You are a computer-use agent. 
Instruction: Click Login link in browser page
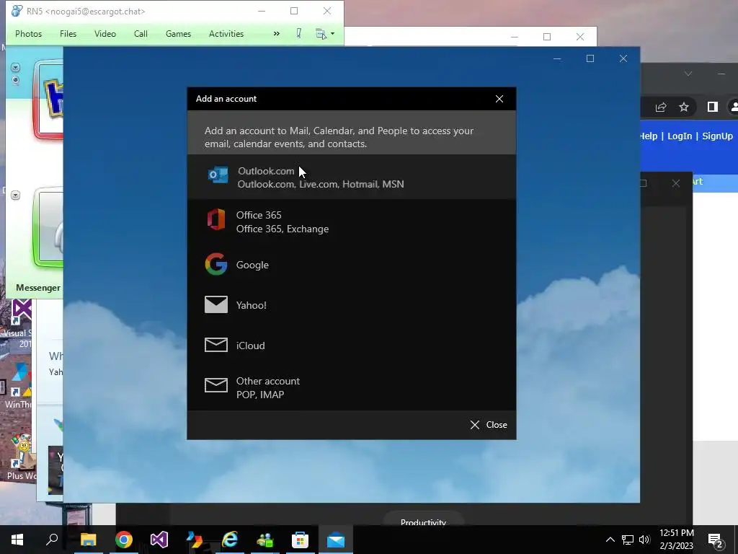[680, 136]
